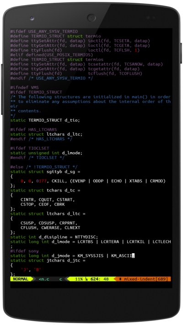Click the 'static struct sgttyb d_sg =' line
The height and width of the screenshot is (325, 183).
point(45,171)
